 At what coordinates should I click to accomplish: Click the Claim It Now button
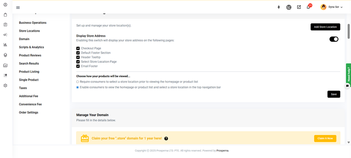[x=325, y=138]
